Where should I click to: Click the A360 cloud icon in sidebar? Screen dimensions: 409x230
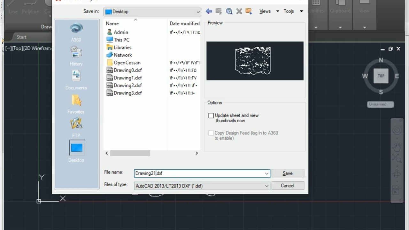pyautogui.click(x=76, y=28)
